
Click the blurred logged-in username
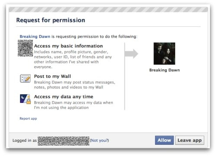point(63,141)
